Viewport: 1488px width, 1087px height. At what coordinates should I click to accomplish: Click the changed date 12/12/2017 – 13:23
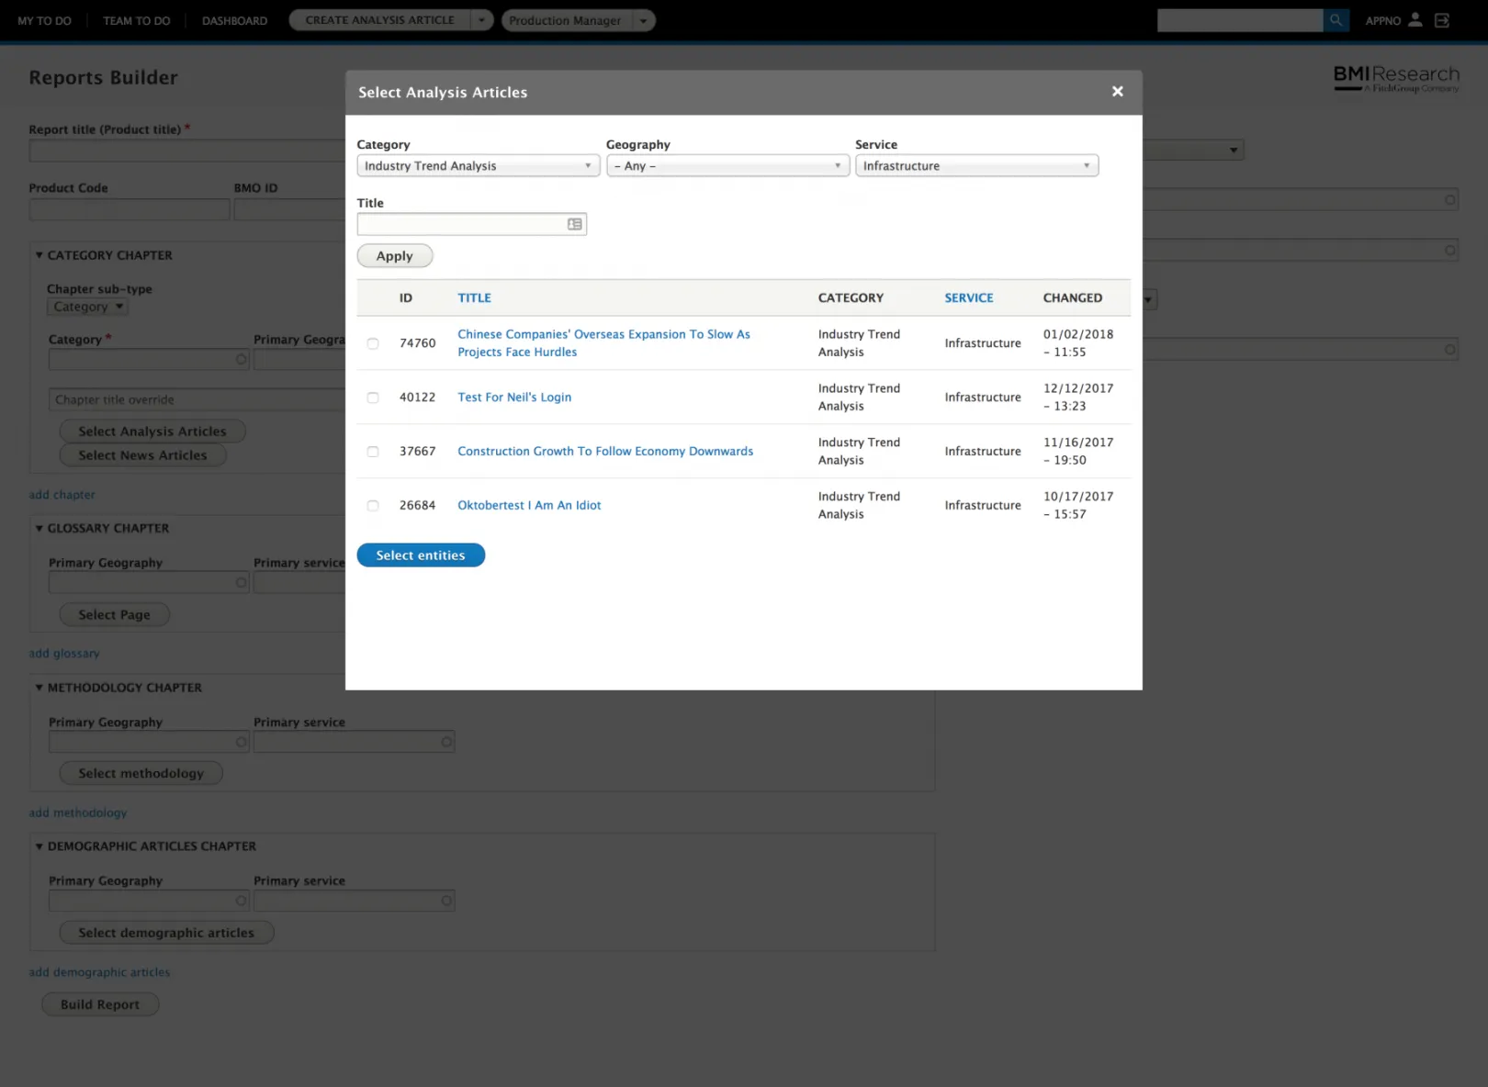1078,398
